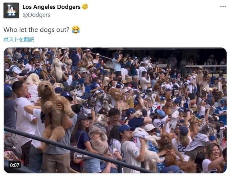232x177 pixels.
Task: Click the white-shirted man standing on upper steps
Action: point(117,65)
